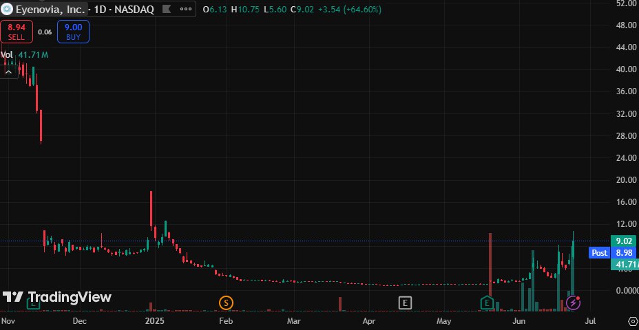The width and height of the screenshot is (639, 330).
Task: Click the Jun label on time axis
Action: point(519,320)
